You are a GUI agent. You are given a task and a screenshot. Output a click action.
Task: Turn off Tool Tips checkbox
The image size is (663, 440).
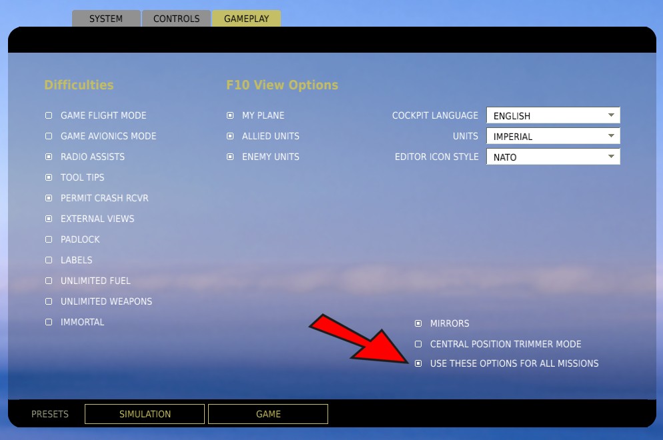(49, 177)
